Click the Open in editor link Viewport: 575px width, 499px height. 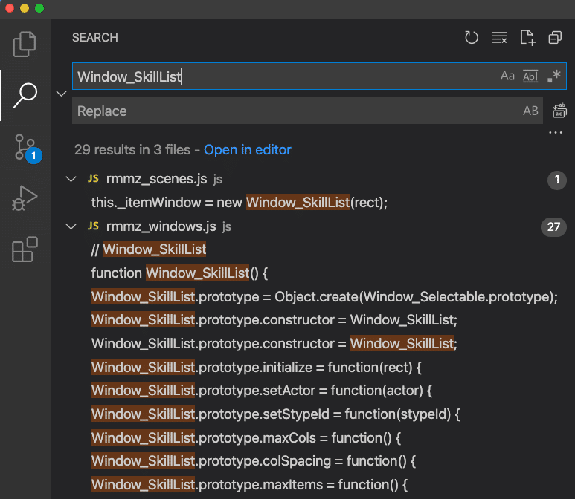[x=248, y=150]
